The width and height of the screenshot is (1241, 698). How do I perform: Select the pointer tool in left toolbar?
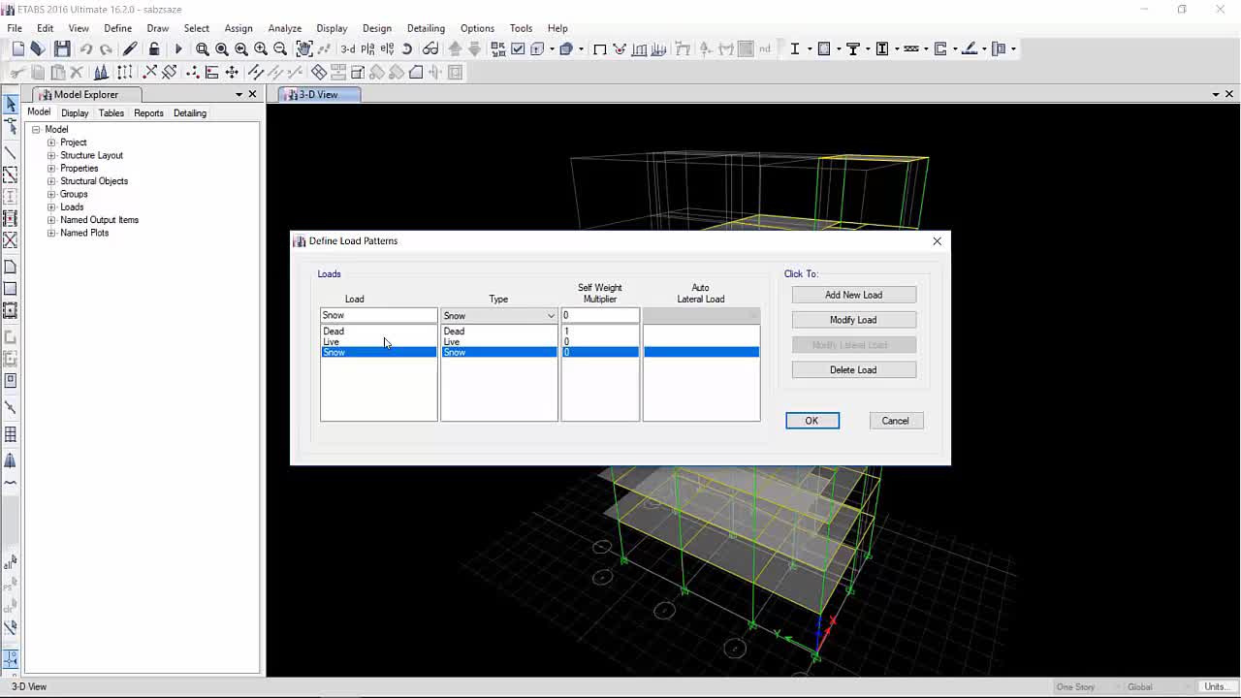coord(11,104)
